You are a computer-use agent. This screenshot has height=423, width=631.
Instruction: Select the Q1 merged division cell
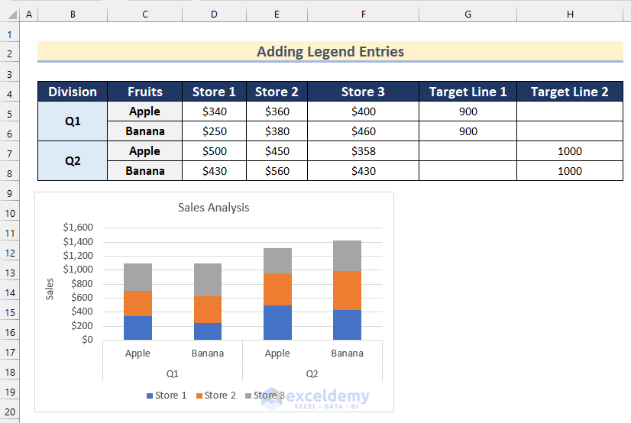pyautogui.click(x=73, y=121)
